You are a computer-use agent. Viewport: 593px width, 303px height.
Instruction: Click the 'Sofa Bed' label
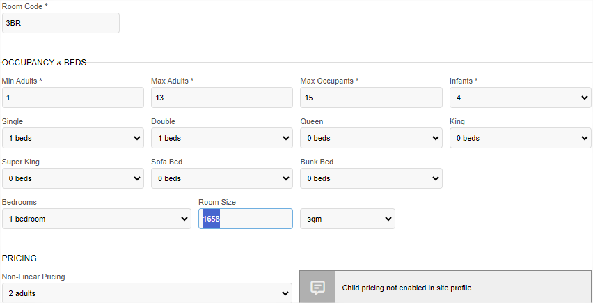[167, 162]
